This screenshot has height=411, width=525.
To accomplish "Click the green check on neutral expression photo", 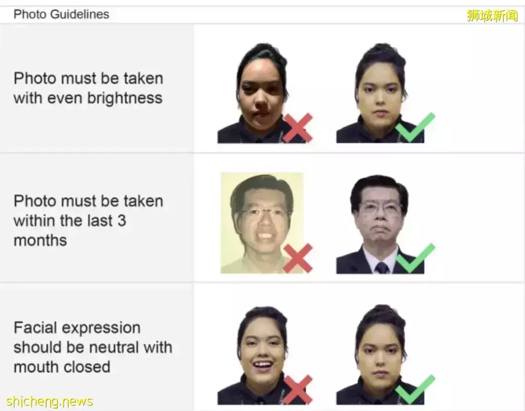I will pyautogui.click(x=415, y=389).
